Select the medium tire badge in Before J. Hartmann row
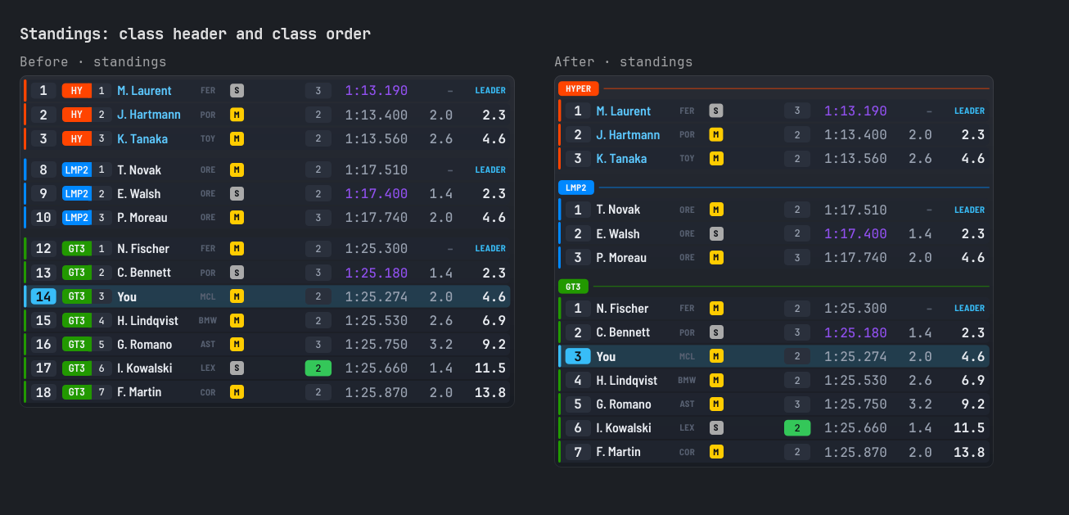Viewport: 1069px width, 515px height. point(237,115)
